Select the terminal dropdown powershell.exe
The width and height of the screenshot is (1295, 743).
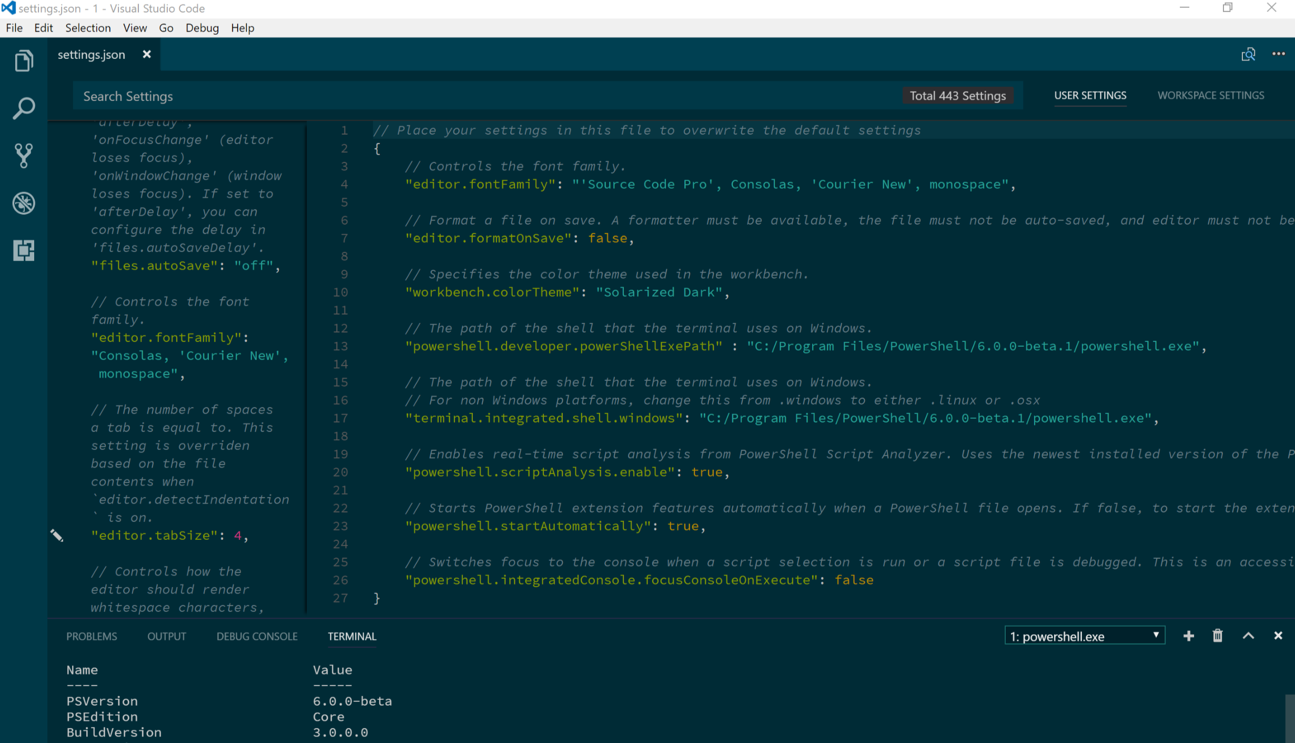[x=1081, y=635]
